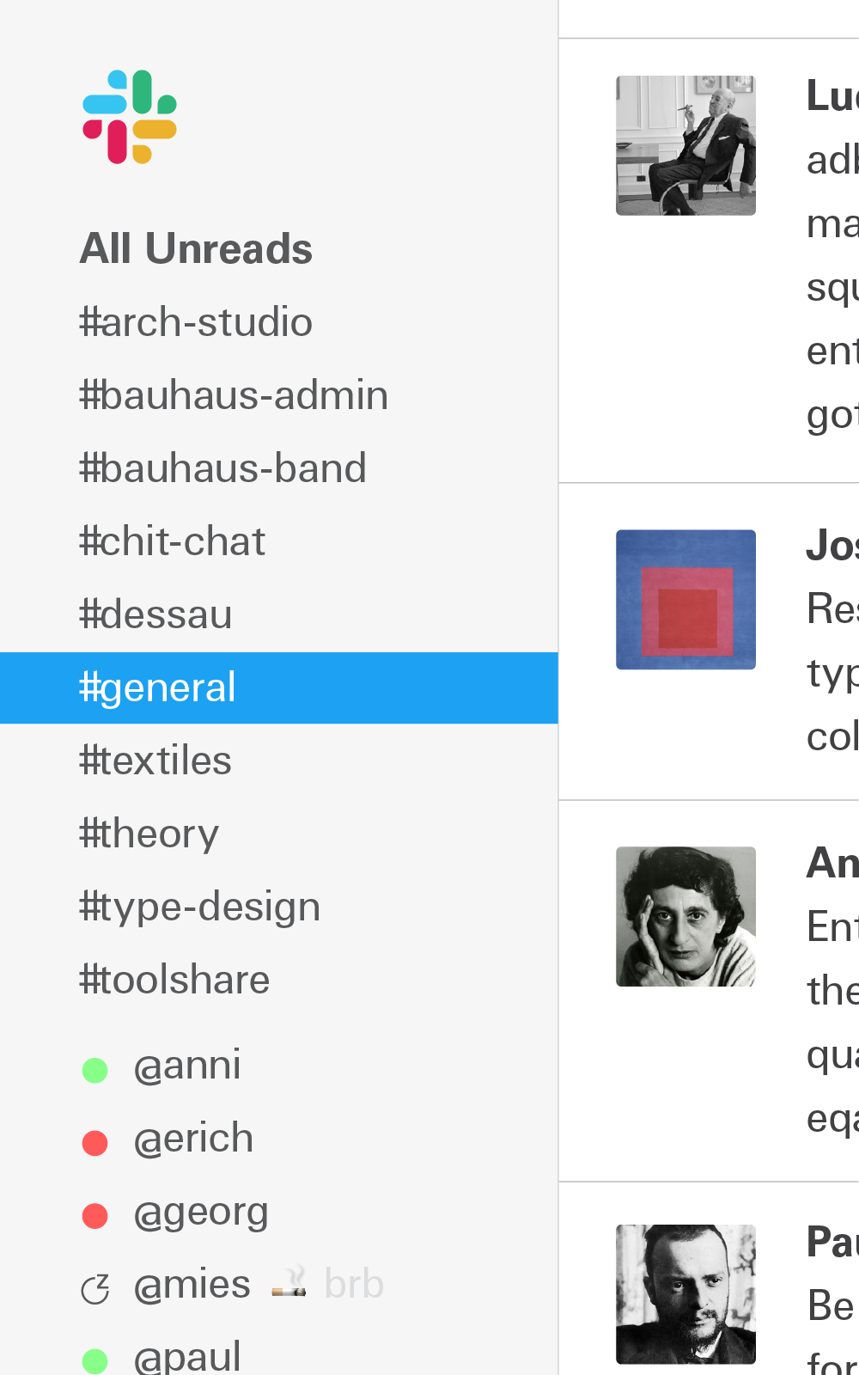Open the #bauhaus-admin channel
Image resolution: width=859 pixels, height=1375 pixels.
pyautogui.click(x=234, y=395)
